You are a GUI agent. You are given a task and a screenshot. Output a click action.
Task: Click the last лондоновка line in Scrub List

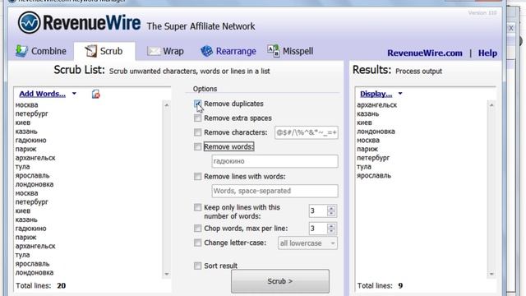click(35, 272)
